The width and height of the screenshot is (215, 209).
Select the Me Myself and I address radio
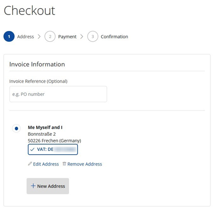click(x=16, y=128)
